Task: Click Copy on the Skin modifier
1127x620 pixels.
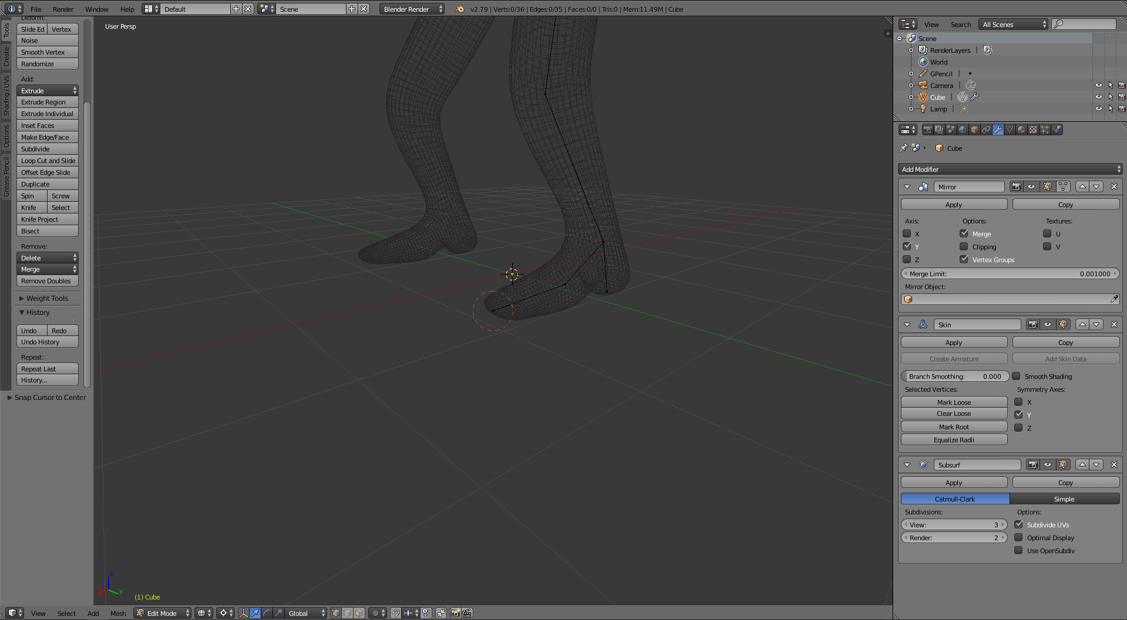Action: coord(1065,343)
